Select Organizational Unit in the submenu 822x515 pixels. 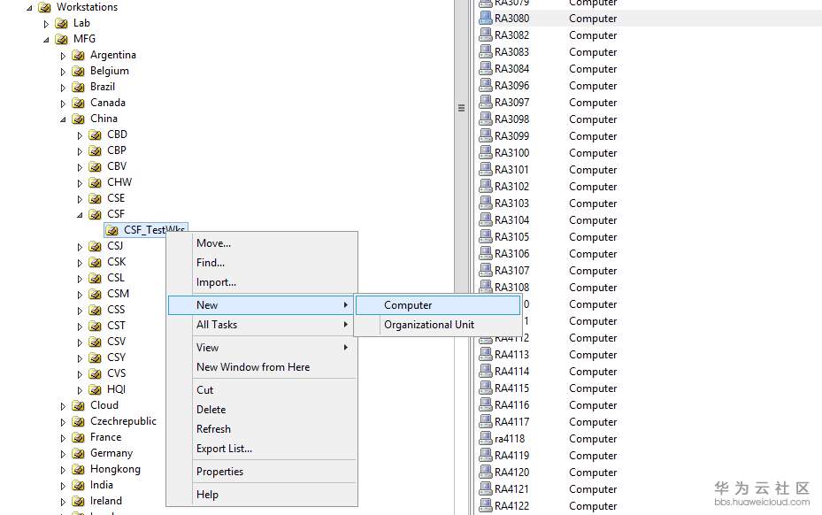click(x=438, y=325)
